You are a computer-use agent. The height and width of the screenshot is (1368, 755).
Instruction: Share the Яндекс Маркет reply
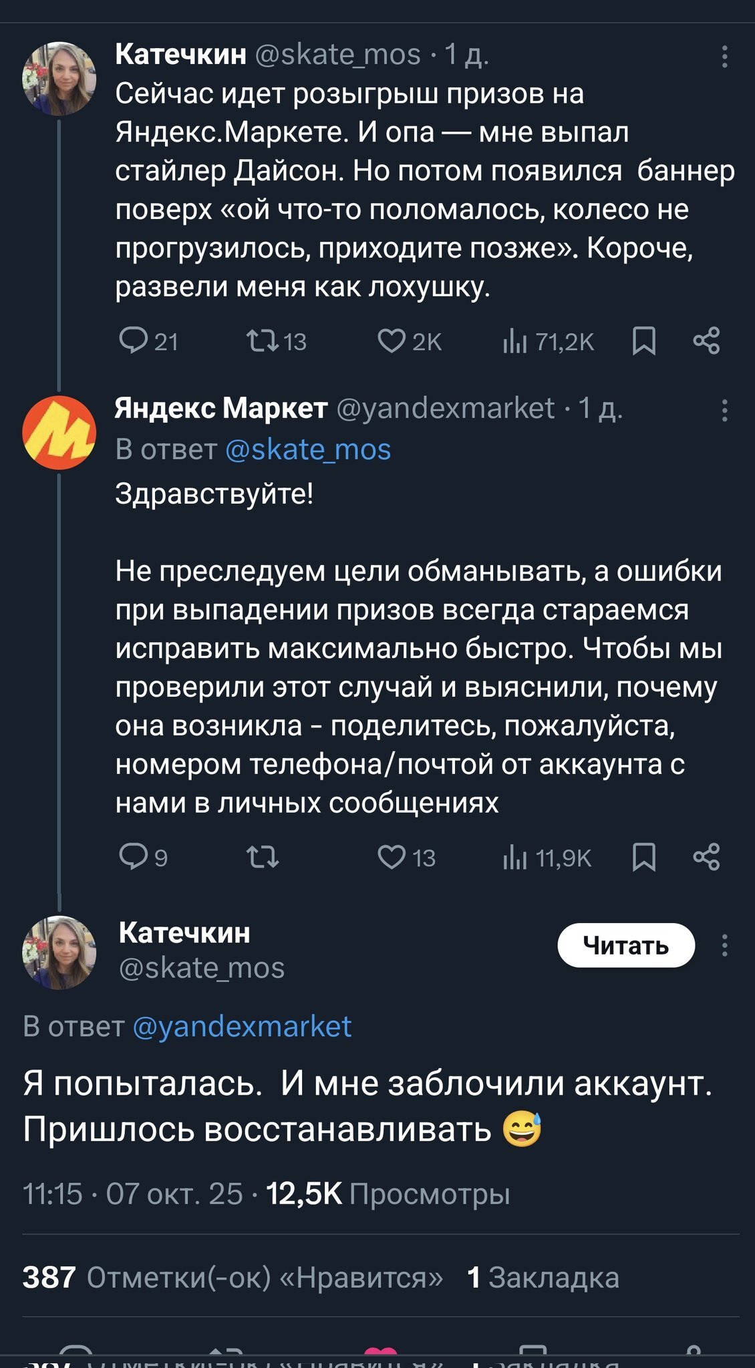706,856
